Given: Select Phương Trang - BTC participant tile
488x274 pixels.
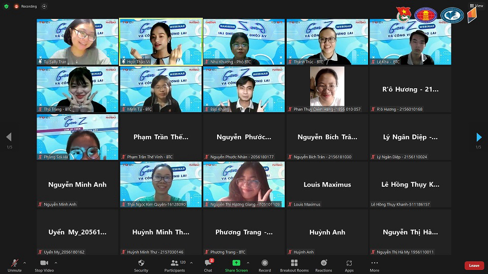Looking at the screenshot, I should pos(244,232).
